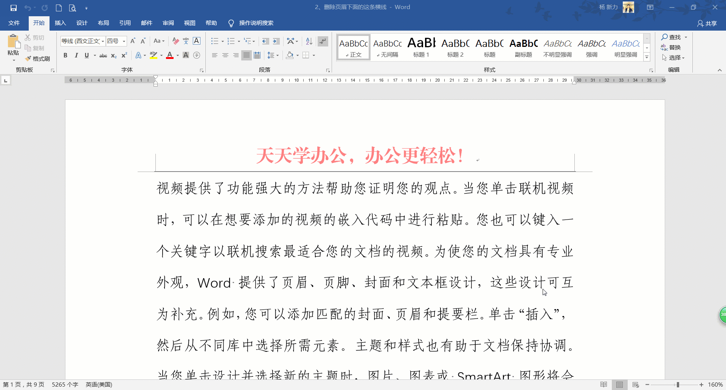Expand the styles gallery with the more arrow
The image size is (726, 390).
647,57
